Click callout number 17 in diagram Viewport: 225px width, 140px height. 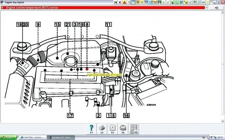click(70, 115)
